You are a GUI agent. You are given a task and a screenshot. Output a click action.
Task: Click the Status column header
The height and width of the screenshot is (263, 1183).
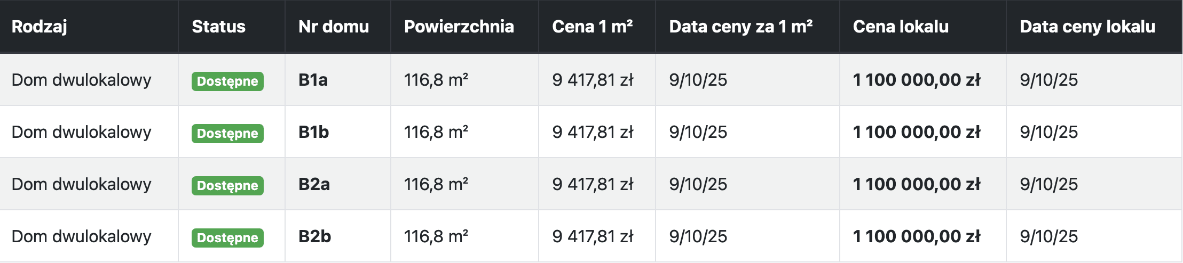click(218, 27)
